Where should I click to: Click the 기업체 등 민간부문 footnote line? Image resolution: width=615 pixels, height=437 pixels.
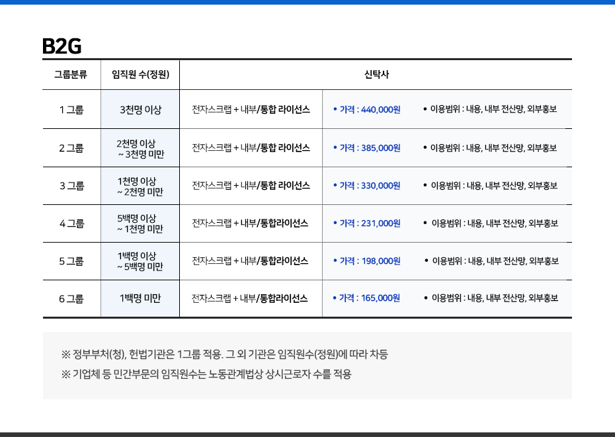pyautogui.click(x=206, y=374)
